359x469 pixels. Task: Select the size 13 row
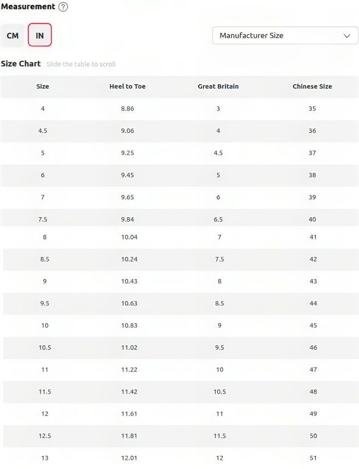(181, 458)
